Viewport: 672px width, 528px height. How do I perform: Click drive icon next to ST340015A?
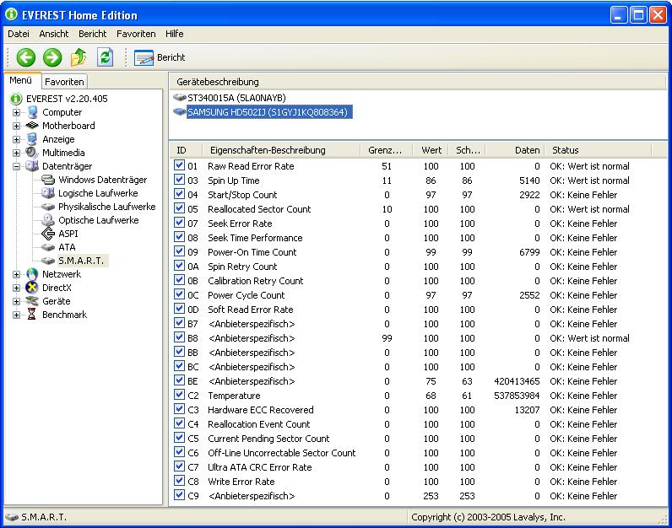[180, 98]
